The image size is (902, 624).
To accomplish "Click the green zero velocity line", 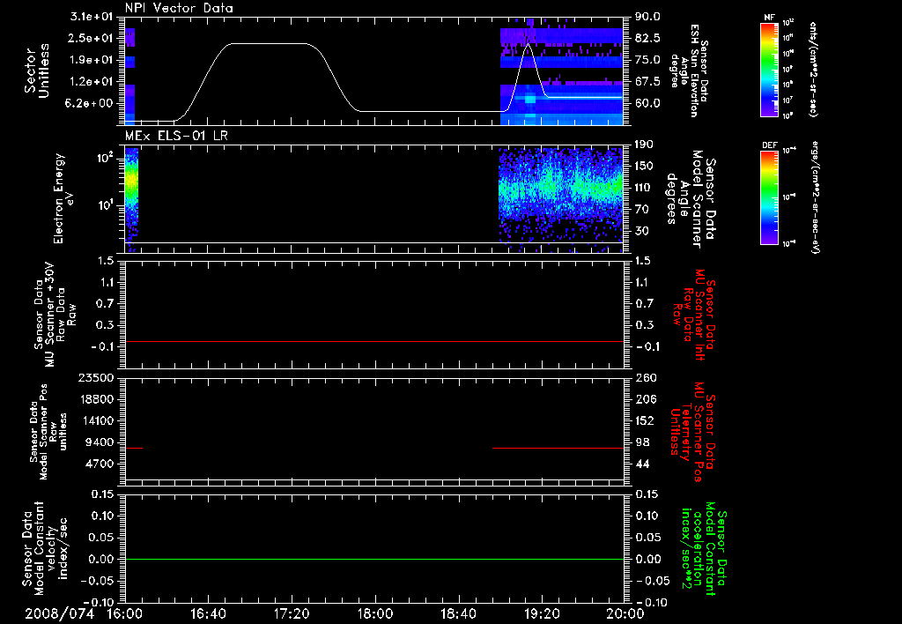I will (374, 559).
